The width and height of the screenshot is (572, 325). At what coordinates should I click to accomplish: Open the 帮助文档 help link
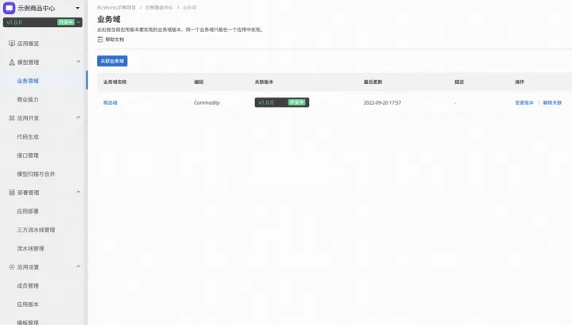(114, 40)
